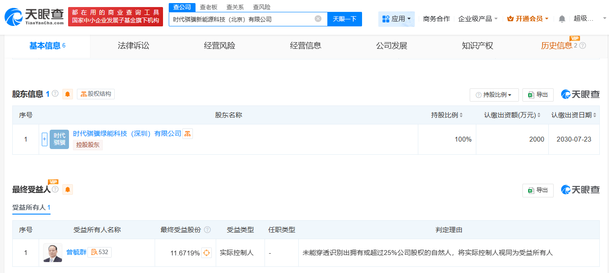Toggle sort on 认缴出资额 column
The width and height of the screenshot is (609, 273).
pyautogui.click(x=538, y=115)
